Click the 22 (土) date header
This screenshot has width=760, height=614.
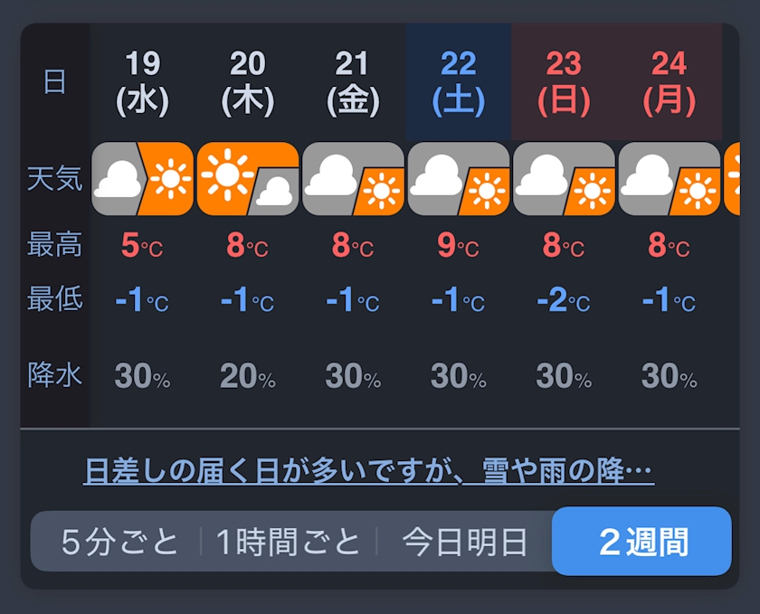[459, 82]
